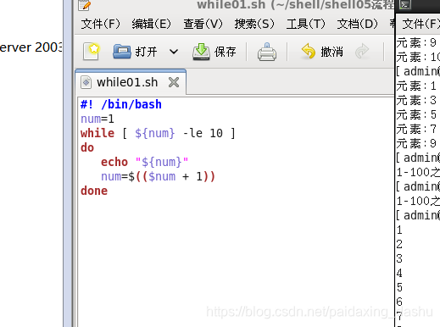Open the 查看(V) menu
440x327 pixels.
(203, 24)
